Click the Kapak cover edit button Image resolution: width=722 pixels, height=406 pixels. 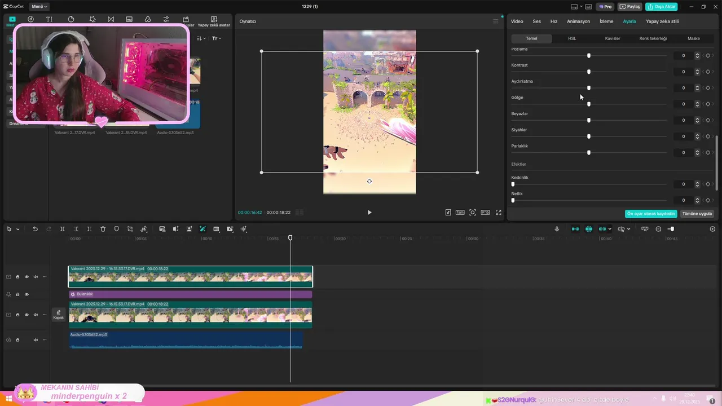[59, 315]
